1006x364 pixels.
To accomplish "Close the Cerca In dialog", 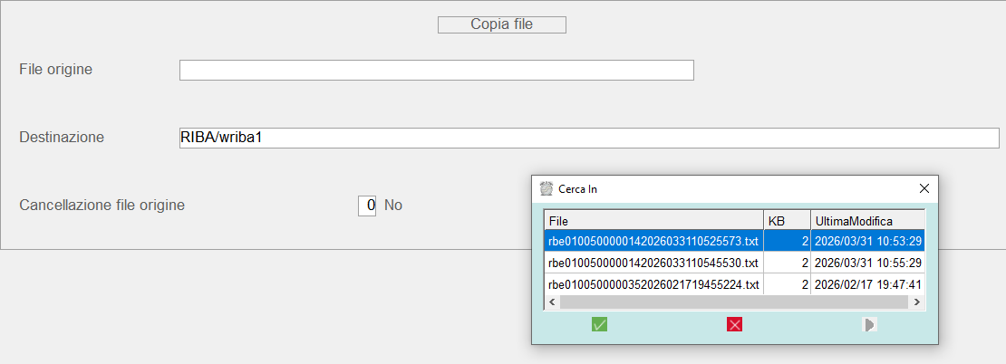I will pyautogui.click(x=924, y=188).
